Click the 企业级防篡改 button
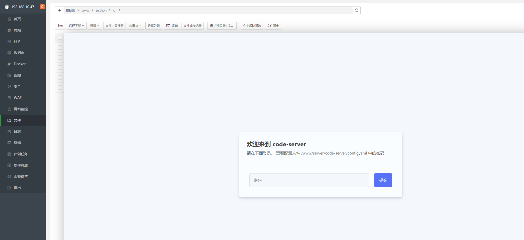 252,26
